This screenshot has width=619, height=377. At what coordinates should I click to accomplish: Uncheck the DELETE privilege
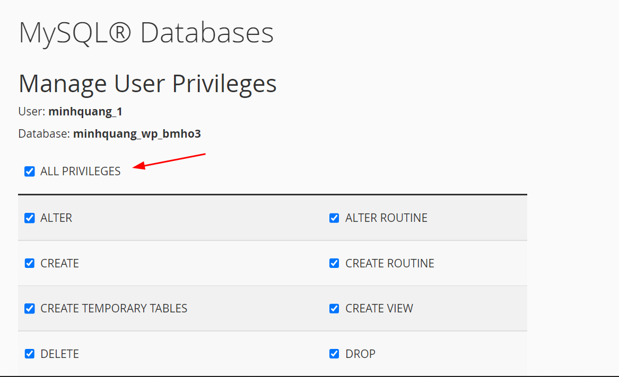(x=29, y=354)
